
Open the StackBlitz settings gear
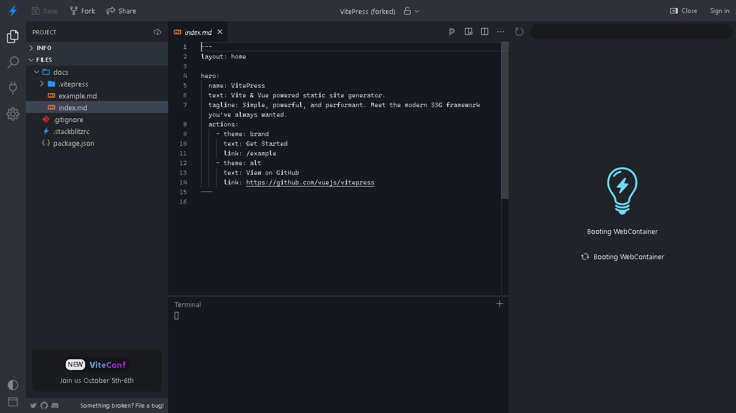[12, 114]
